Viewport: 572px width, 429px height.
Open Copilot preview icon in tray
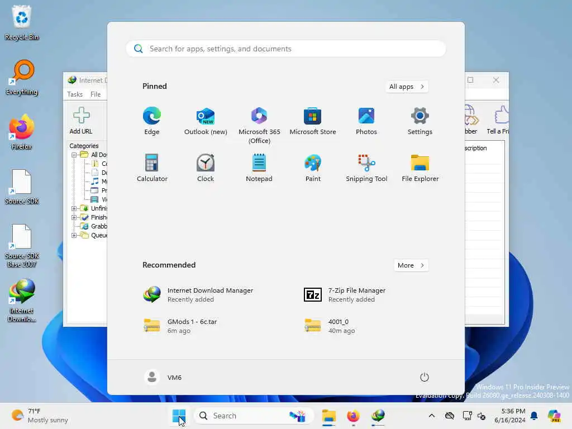pos(554,416)
